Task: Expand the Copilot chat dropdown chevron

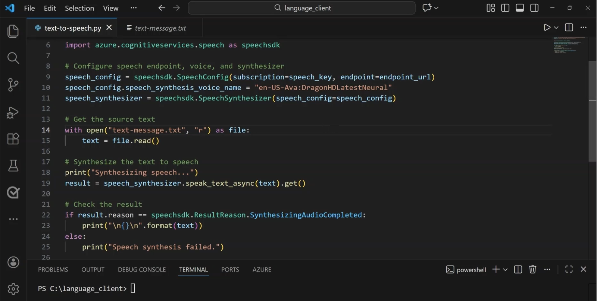Action: click(436, 8)
